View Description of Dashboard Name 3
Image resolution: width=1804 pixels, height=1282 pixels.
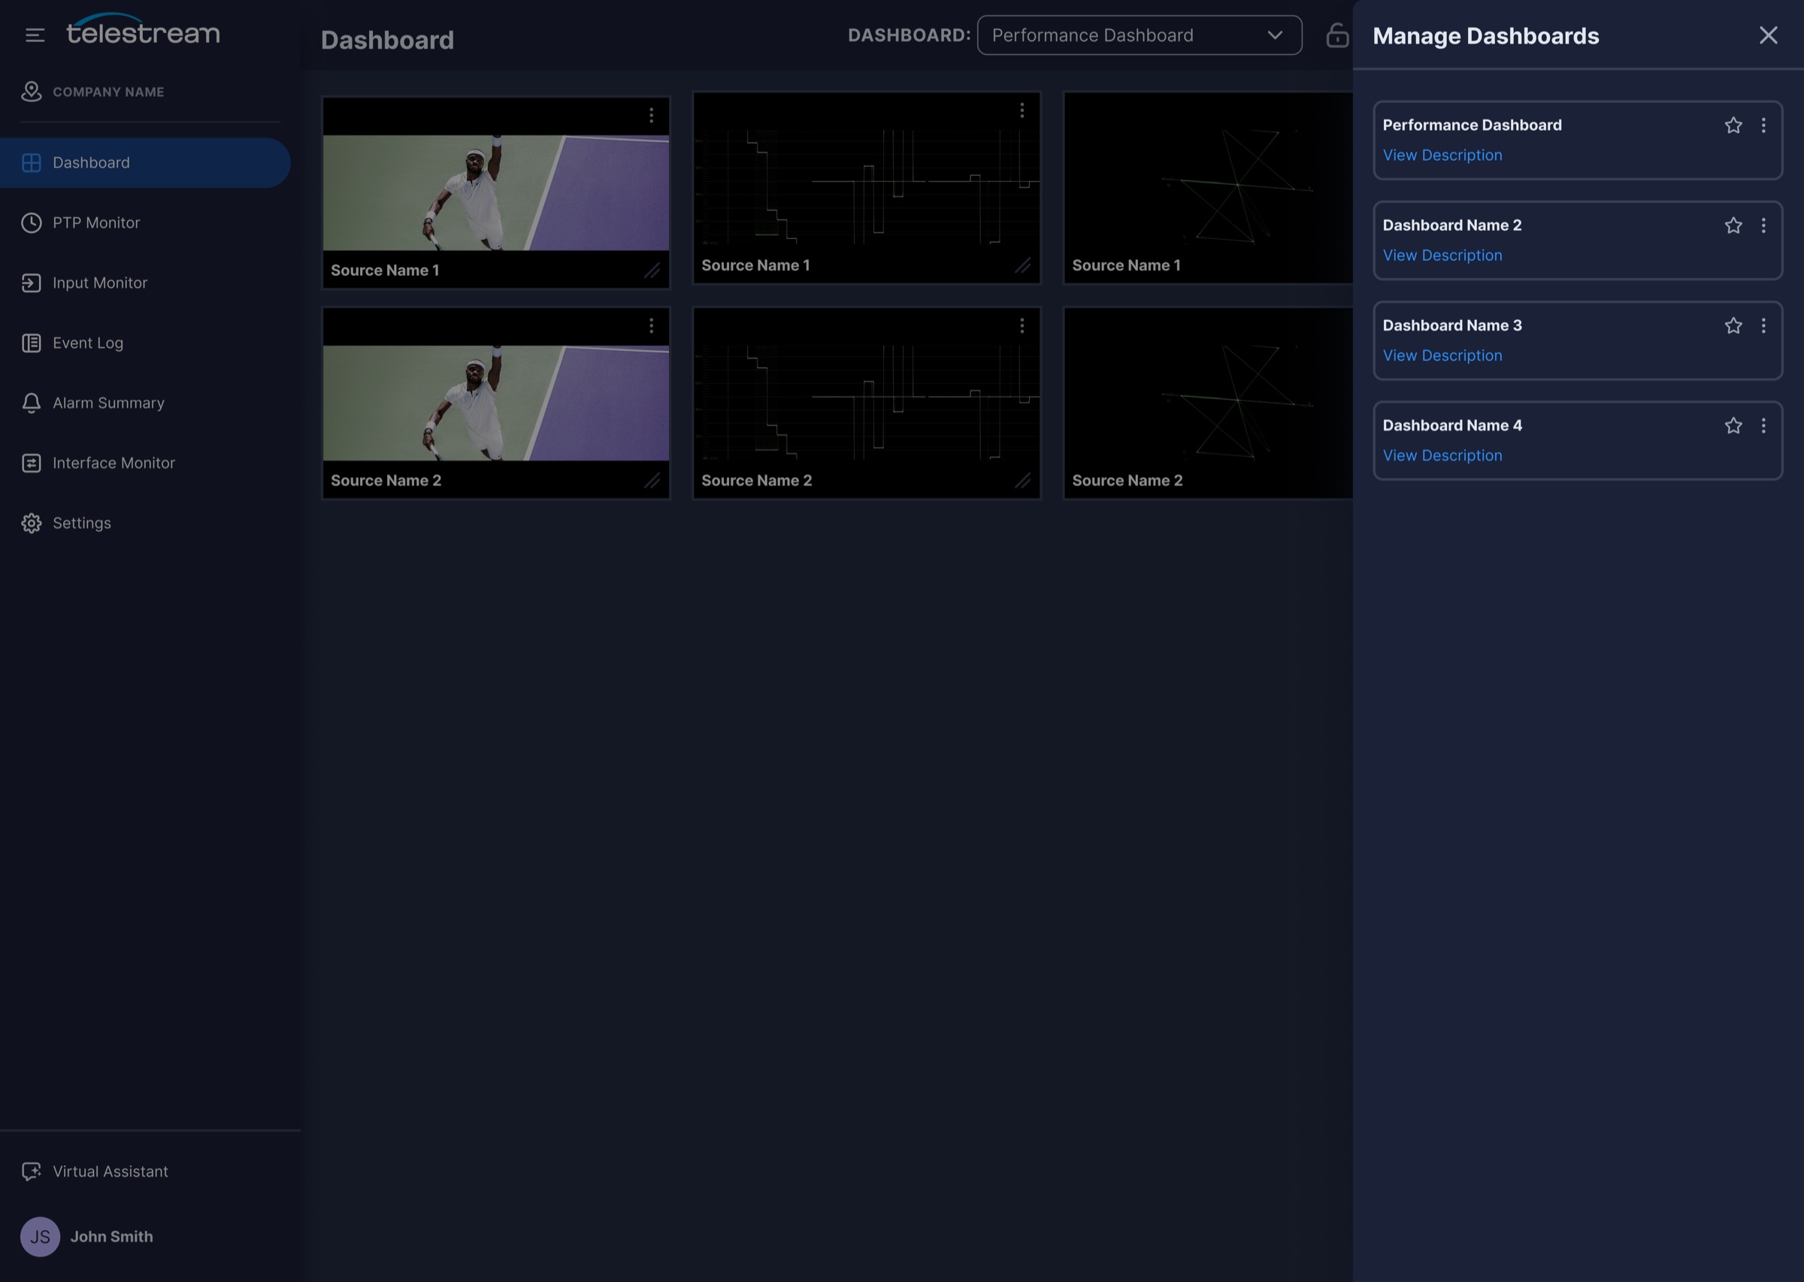point(1442,356)
